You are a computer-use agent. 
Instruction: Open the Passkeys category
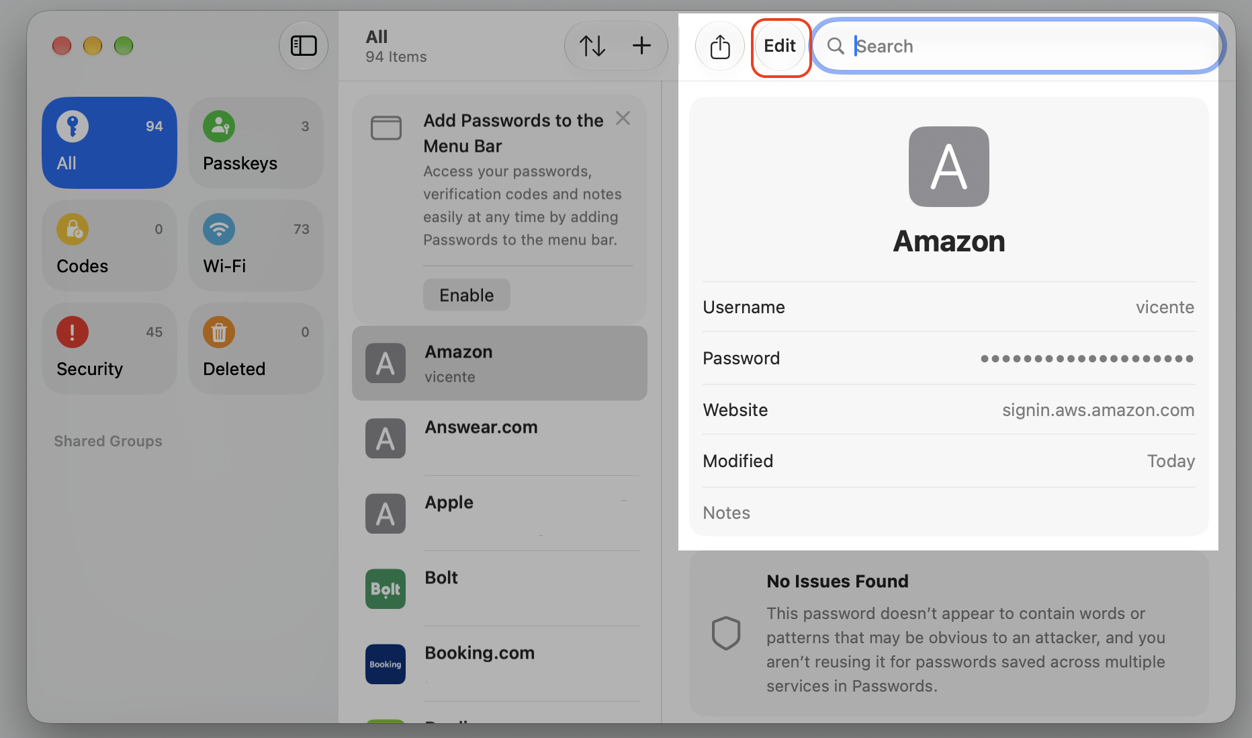tap(256, 142)
